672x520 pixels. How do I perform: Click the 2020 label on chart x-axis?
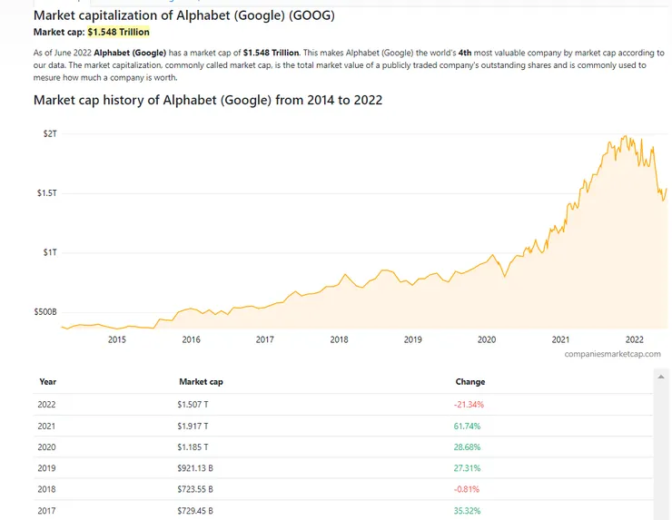pos(487,339)
